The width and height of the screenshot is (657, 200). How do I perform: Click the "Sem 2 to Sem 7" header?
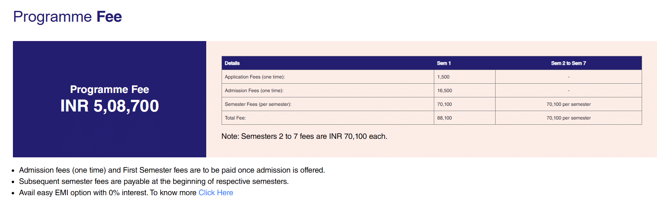pyautogui.click(x=568, y=63)
